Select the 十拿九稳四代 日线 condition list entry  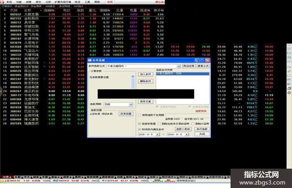tap(183, 74)
